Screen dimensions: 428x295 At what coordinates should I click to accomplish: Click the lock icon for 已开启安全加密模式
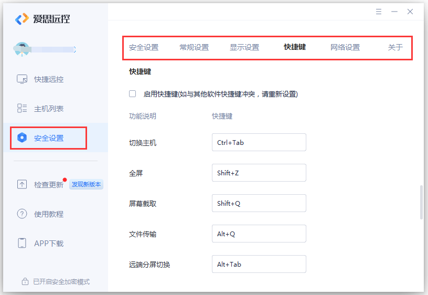pyautogui.click(x=25, y=281)
